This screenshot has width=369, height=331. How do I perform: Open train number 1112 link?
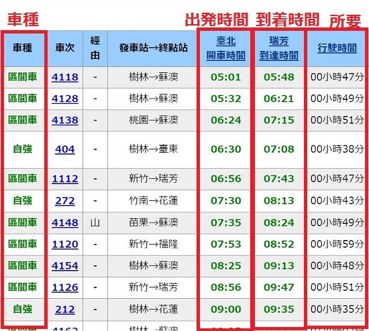[x=65, y=179]
